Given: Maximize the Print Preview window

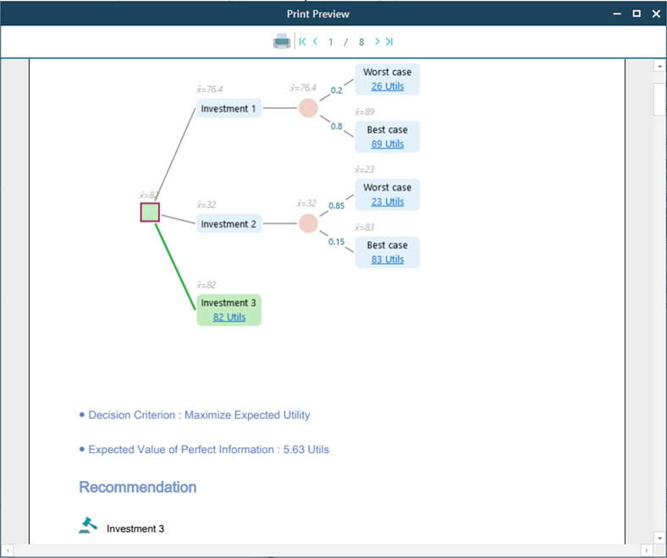Looking at the screenshot, I should click(x=637, y=14).
